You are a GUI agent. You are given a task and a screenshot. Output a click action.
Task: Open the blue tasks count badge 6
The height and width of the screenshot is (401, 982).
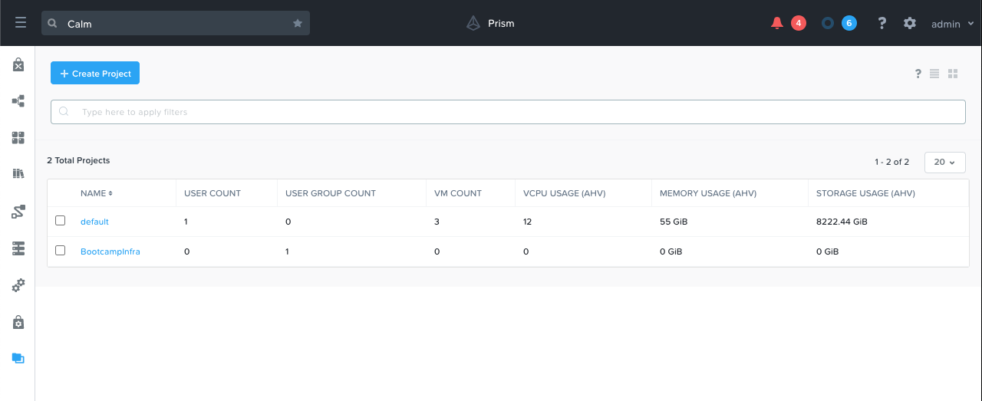click(x=849, y=23)
